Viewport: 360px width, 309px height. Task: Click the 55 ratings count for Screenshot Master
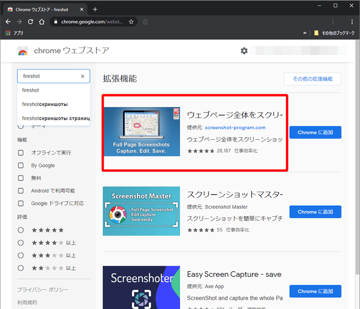pyautogui.click(x=219, y=230)
